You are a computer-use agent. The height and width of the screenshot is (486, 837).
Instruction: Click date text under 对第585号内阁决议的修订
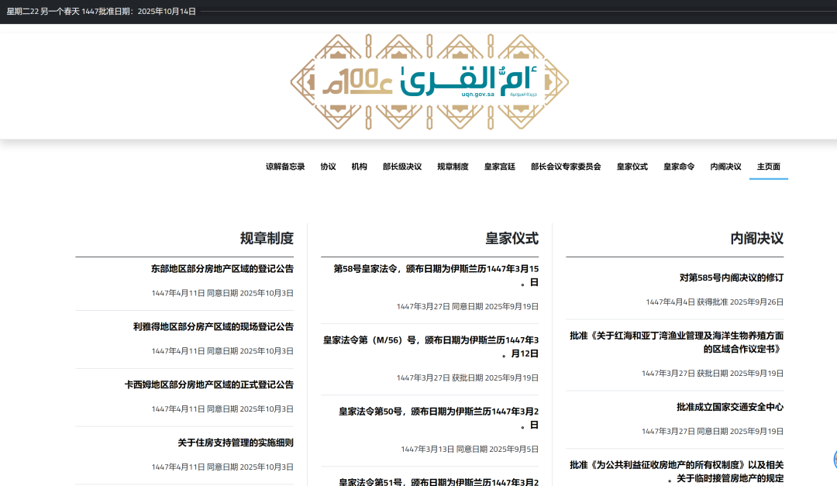(x=715, y=302)
